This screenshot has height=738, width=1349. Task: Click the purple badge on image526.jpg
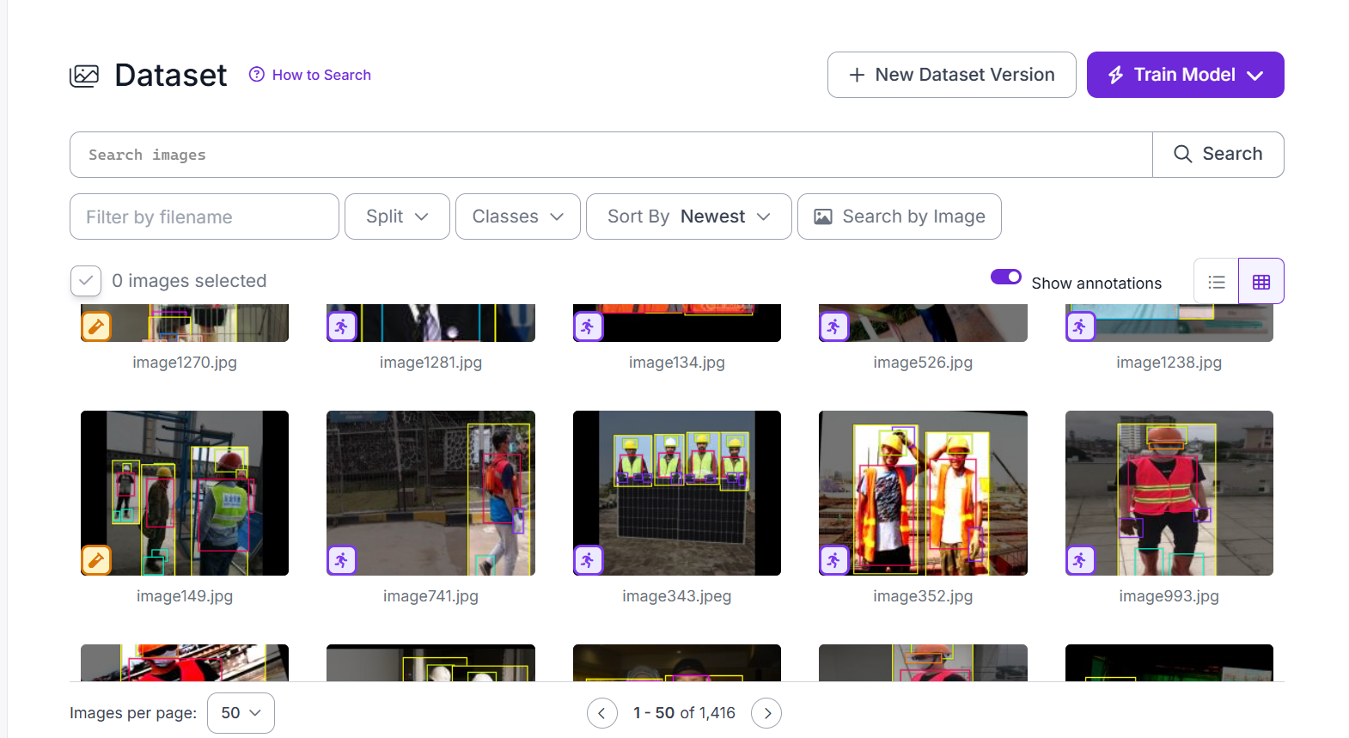click(x=834, y=326)
